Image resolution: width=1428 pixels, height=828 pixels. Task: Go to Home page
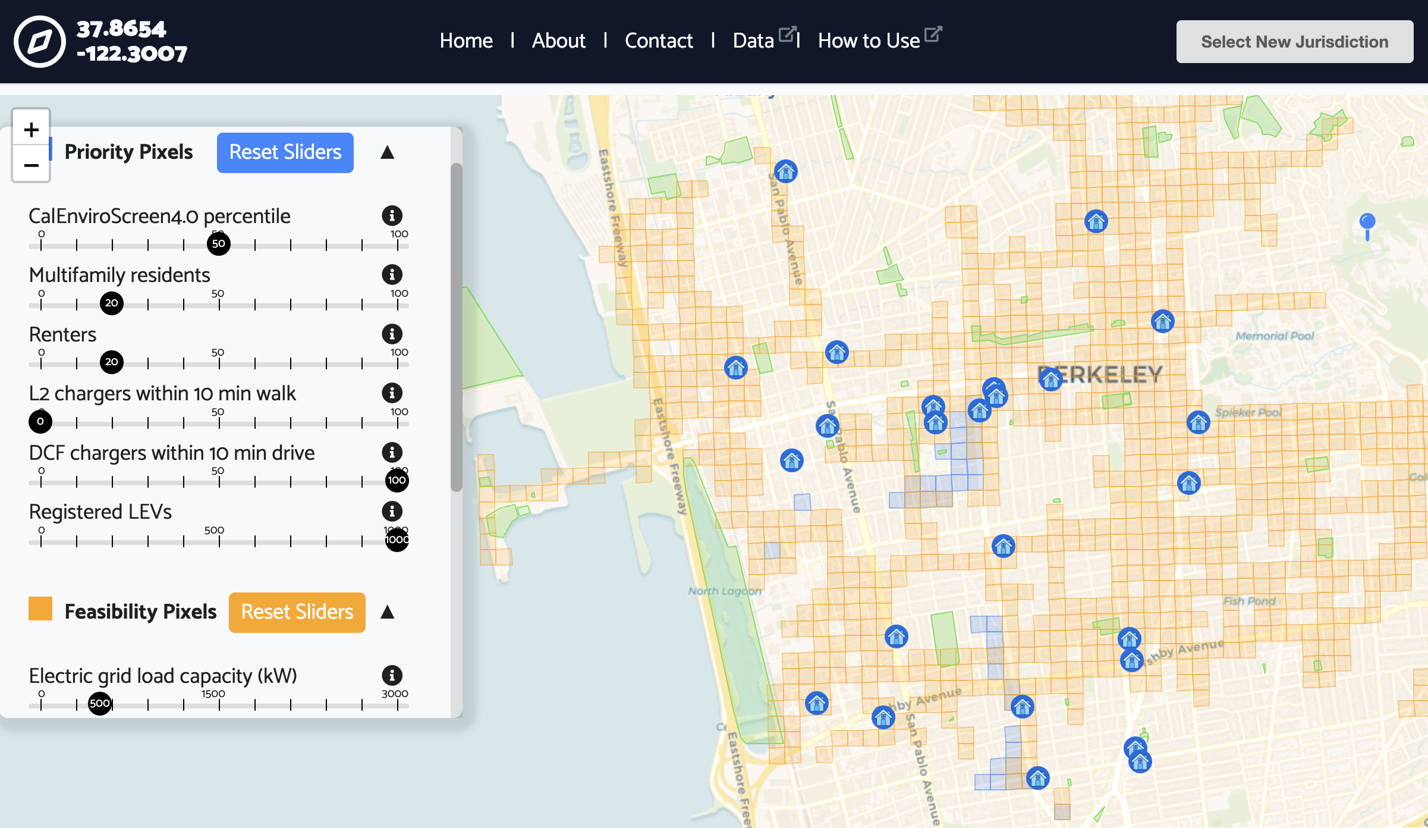466,40
